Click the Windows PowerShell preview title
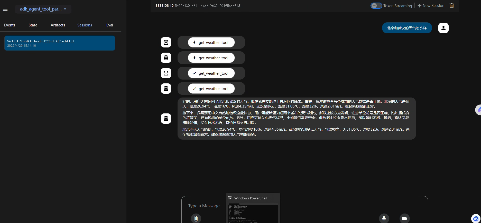This screenshot has width=481, height=223. [x=251, y=198]
